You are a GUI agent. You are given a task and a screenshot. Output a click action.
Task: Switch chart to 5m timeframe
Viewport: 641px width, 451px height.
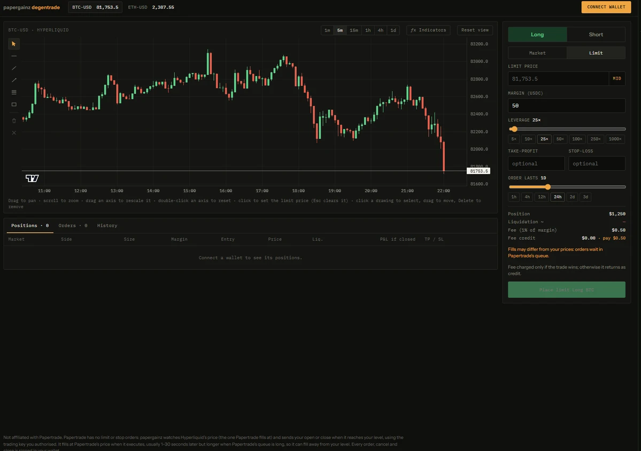(340, 30)
